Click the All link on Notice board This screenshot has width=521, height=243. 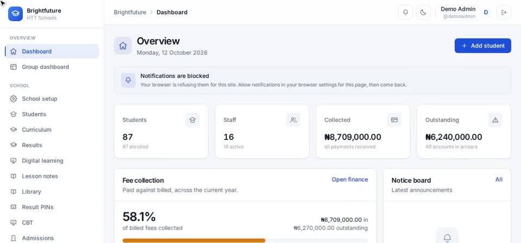pos(499,180)
